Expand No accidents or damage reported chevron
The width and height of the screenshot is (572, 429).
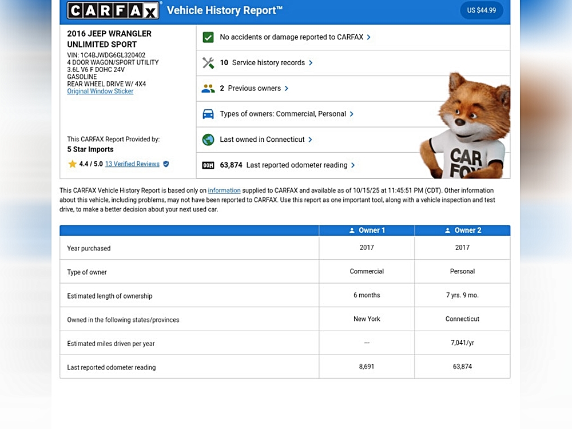369,37
